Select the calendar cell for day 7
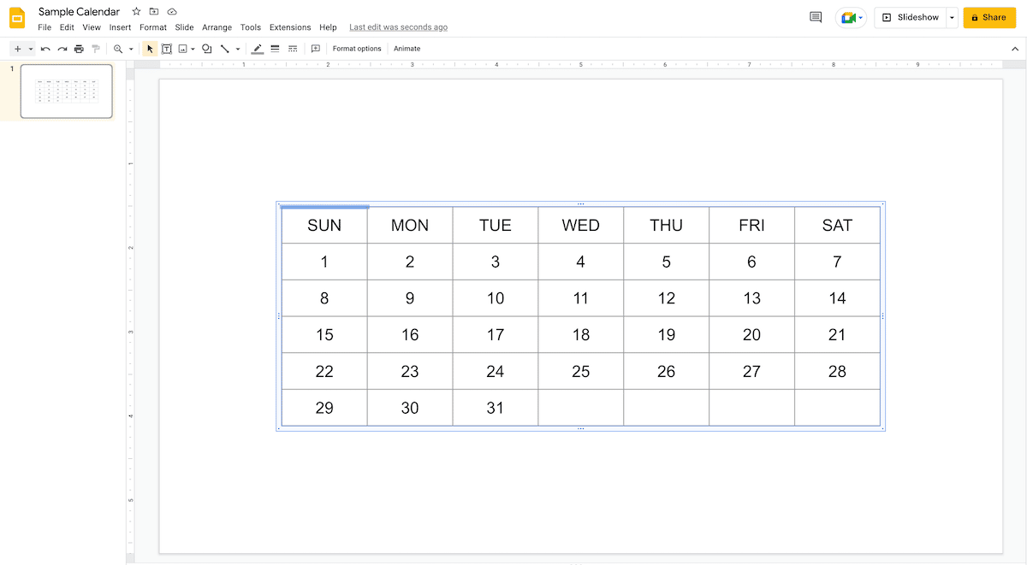1027x565 pixels. coord(838,262)
